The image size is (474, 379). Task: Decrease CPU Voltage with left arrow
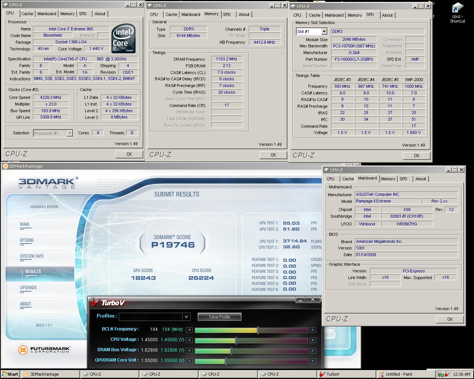point(189,340)
